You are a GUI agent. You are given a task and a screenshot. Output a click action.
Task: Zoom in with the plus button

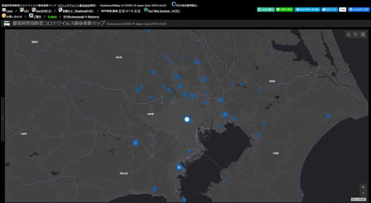tap(363, 187)
